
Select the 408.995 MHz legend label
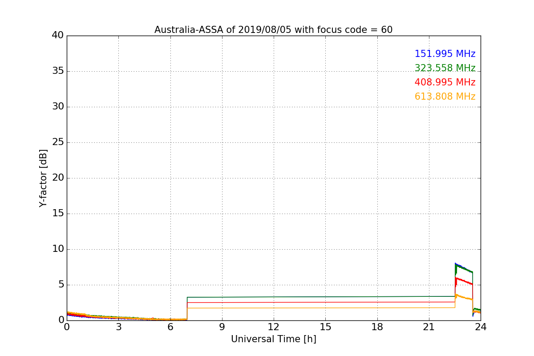[445, 82]
